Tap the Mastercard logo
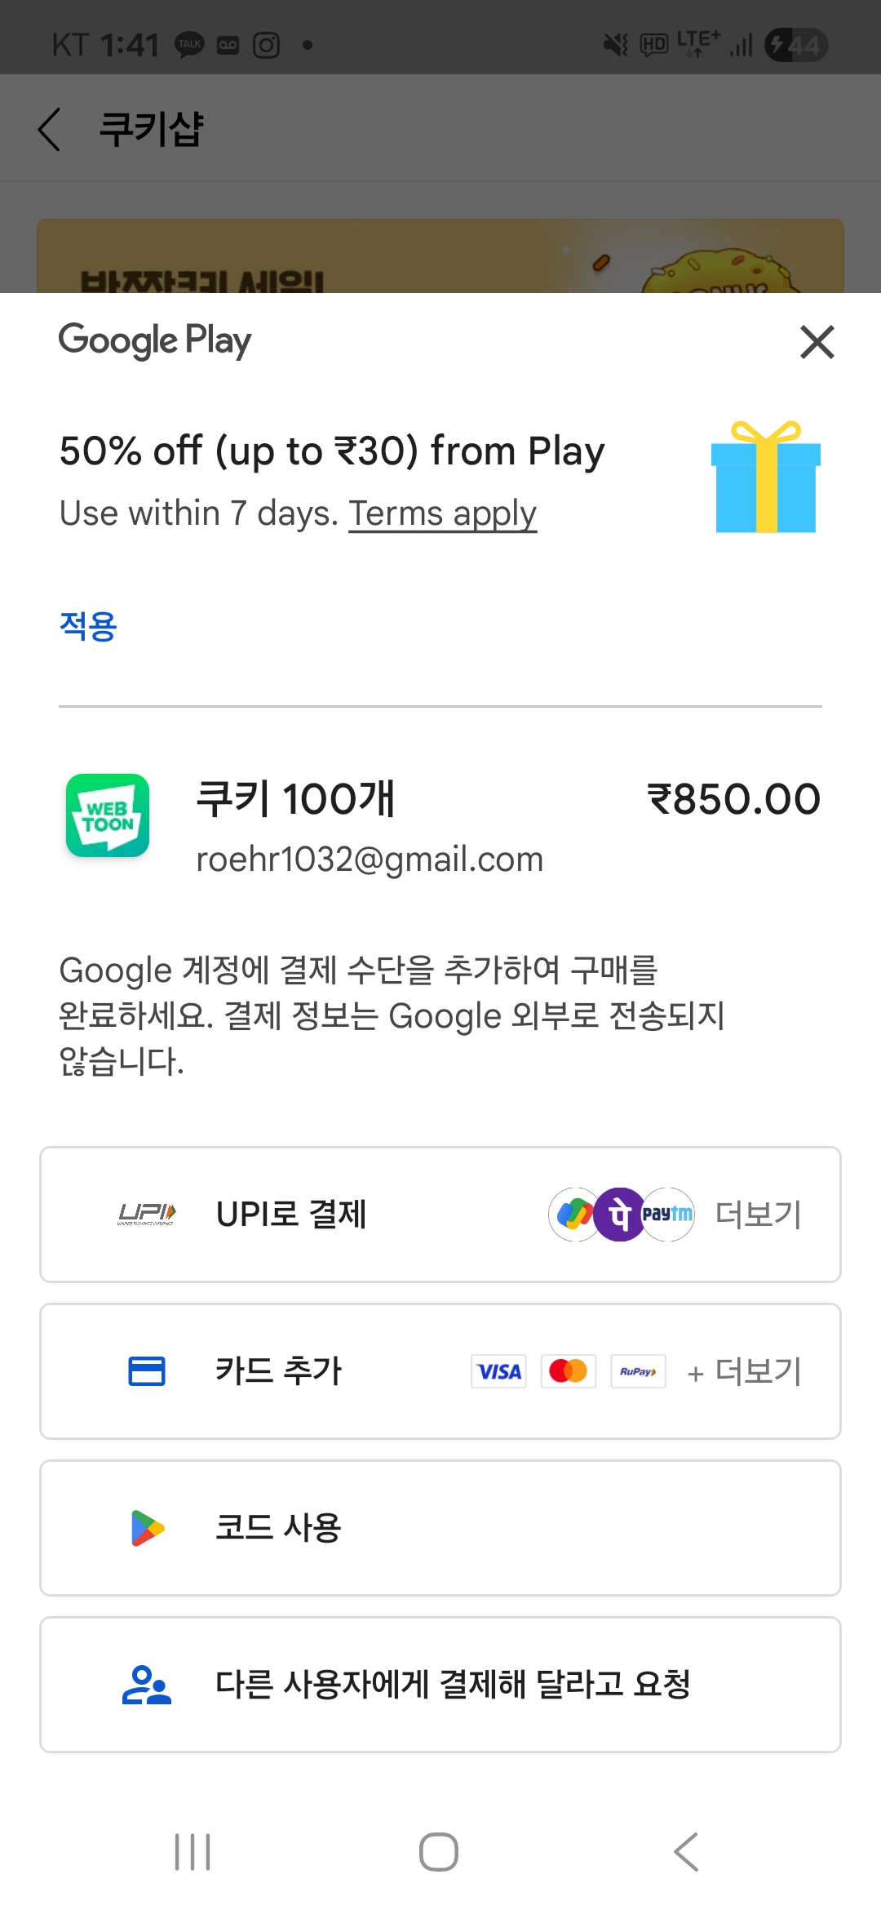Image resolution: width=881 pixels, height=1910 pixels. coord(569,1371)
